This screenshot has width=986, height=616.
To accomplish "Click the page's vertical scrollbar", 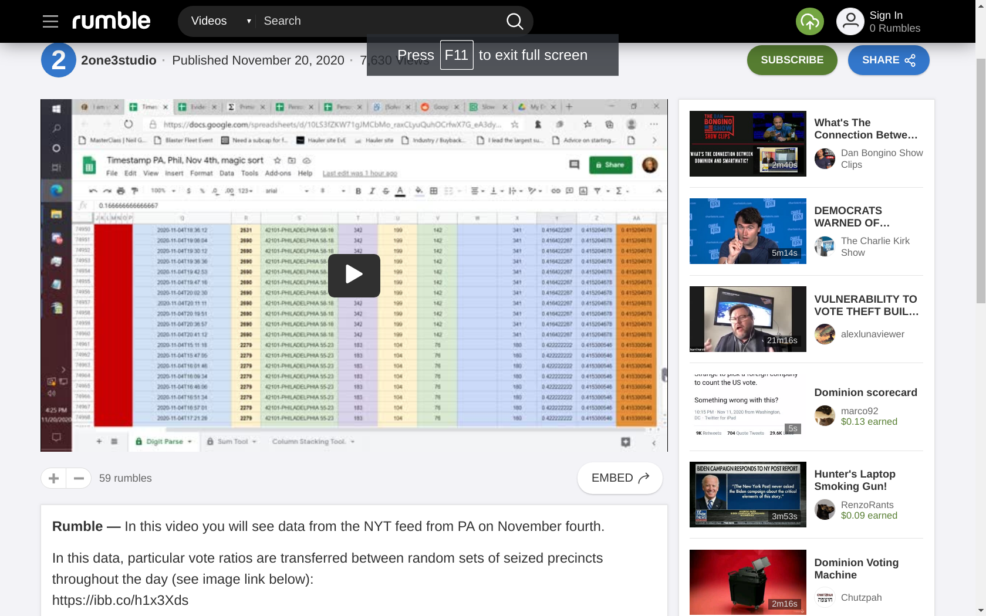I will [981, 181].
